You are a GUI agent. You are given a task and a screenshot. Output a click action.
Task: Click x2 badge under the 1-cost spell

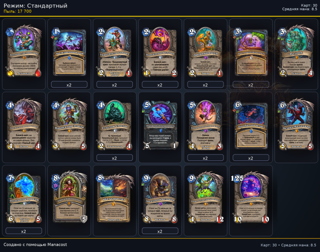[x=69, y=85]
